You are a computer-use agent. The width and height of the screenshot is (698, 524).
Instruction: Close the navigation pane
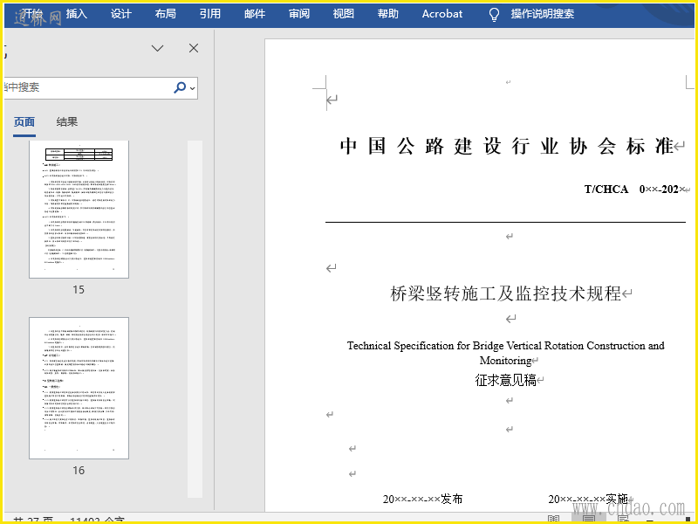coord(194,49)
